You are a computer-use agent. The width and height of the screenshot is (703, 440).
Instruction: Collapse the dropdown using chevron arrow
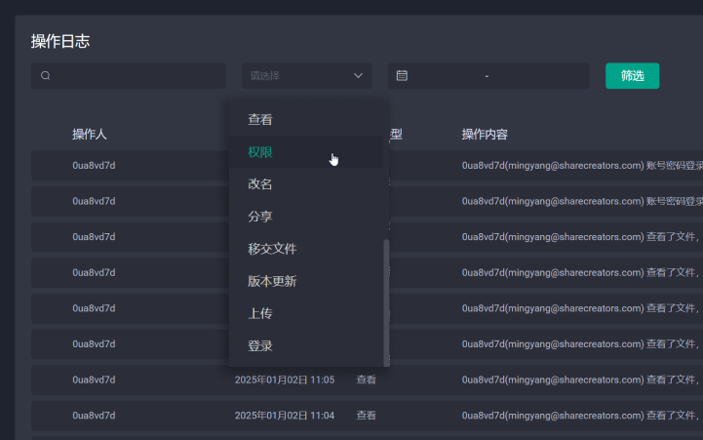[358, 76]
